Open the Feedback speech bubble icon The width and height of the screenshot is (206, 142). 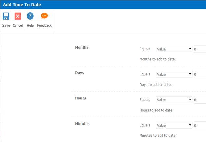(44, 16)
